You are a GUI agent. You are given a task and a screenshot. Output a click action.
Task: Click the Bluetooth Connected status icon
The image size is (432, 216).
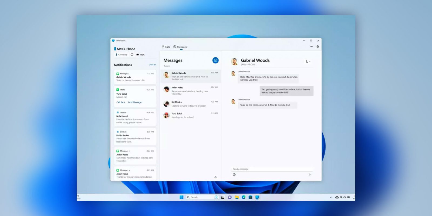117,55
